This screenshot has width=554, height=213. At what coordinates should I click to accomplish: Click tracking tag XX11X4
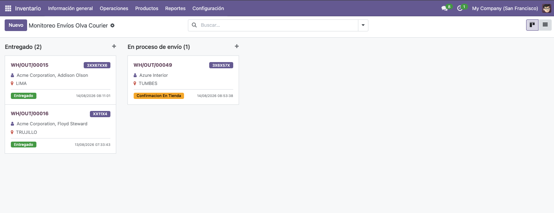(100, 114)
